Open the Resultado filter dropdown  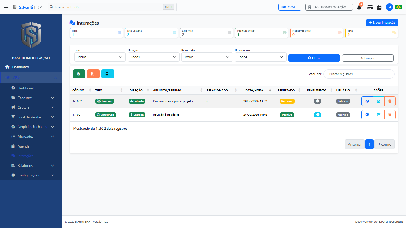(207, 57)
